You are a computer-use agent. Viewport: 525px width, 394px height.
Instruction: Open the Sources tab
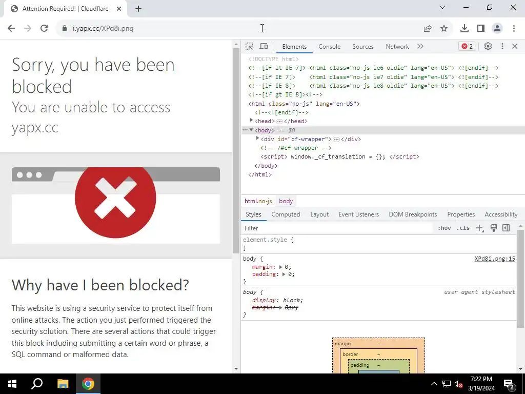coord(362,47)
